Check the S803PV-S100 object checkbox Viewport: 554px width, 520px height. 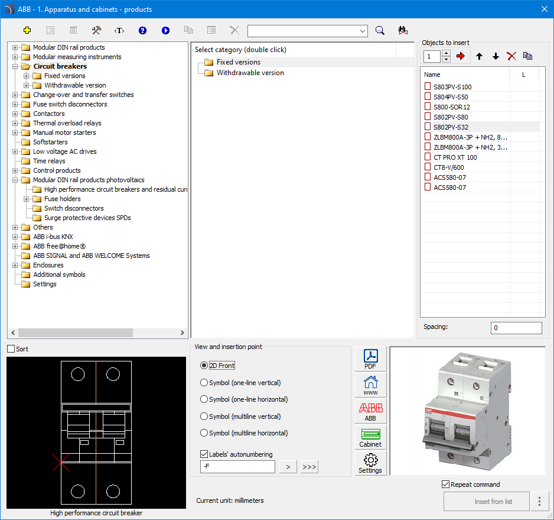pos(428,86)
